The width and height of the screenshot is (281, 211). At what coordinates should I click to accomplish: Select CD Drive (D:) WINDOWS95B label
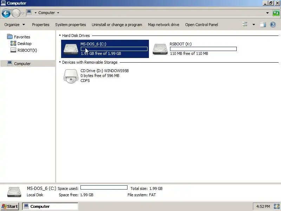105,71
